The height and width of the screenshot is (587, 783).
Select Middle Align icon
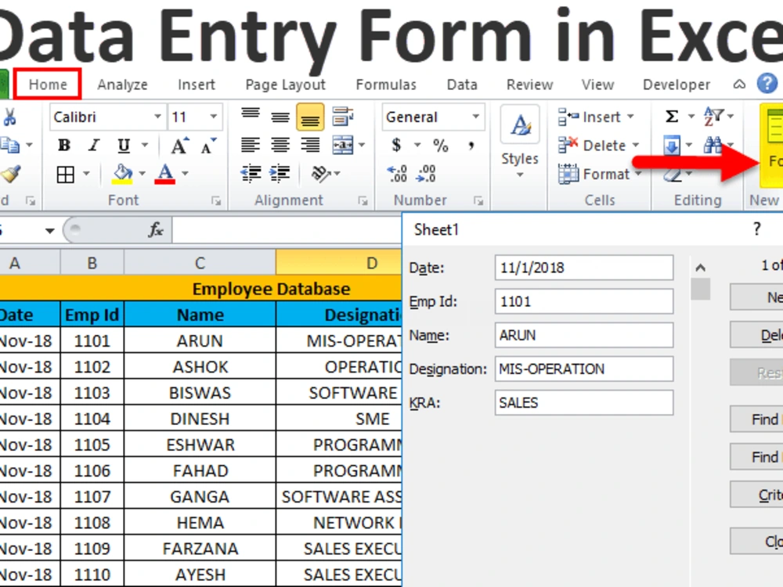pyautogui.click(x=280, y=117)
